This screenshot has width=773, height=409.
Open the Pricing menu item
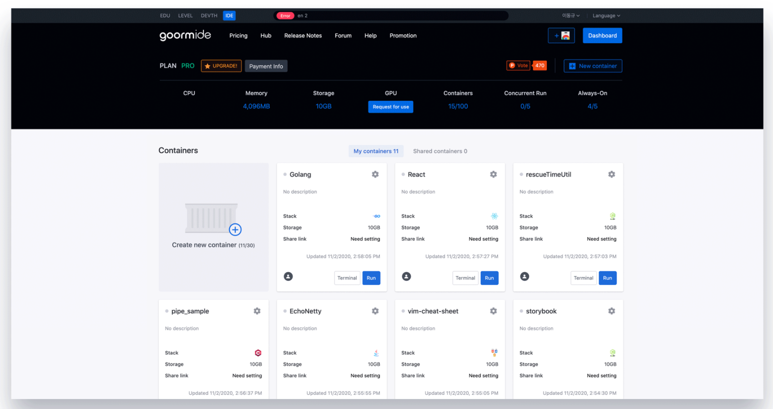coord(238,35)
